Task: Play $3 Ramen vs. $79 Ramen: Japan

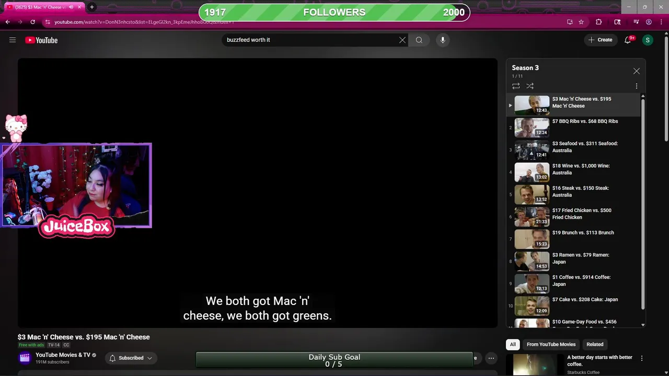Action: coord(573,261)
